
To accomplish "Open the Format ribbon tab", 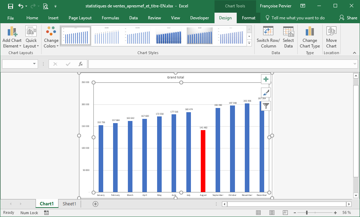I will [x=248, y=18].
